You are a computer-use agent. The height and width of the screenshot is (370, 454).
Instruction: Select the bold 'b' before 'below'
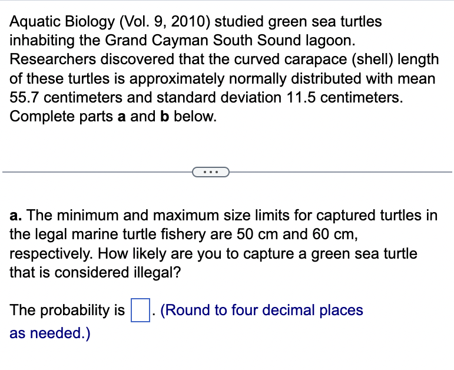164,116
